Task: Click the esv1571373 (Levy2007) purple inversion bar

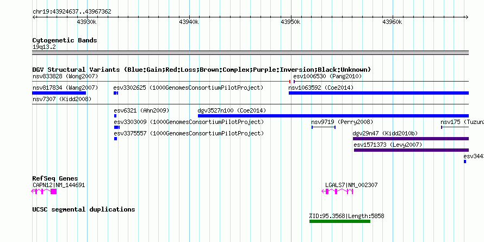Action: [x=412, y=150]
